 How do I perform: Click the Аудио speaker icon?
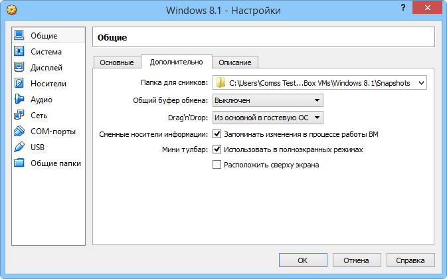(x=19, y=99)
